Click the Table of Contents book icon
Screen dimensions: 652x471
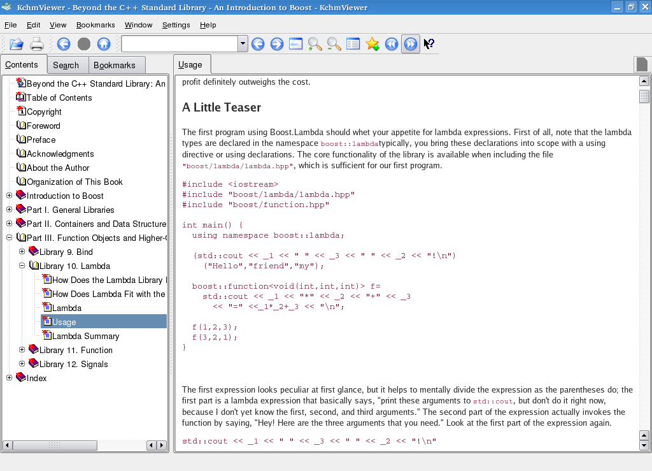pos(21,98)
